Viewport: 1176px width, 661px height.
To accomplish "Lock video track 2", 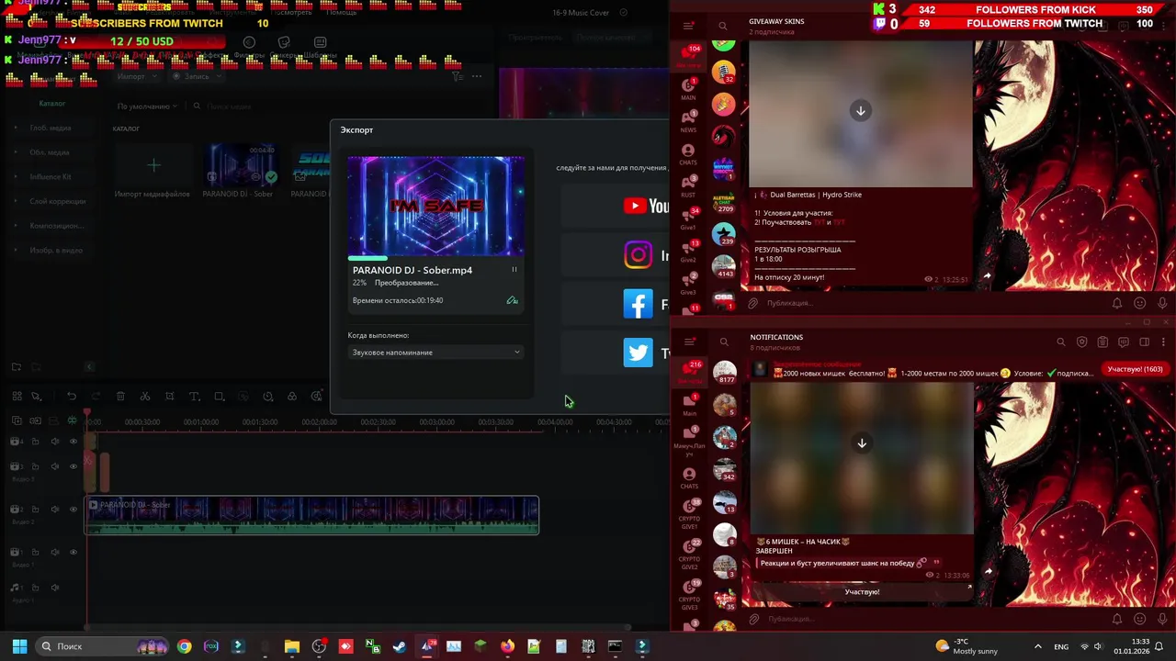I will [x=35, y=510].
